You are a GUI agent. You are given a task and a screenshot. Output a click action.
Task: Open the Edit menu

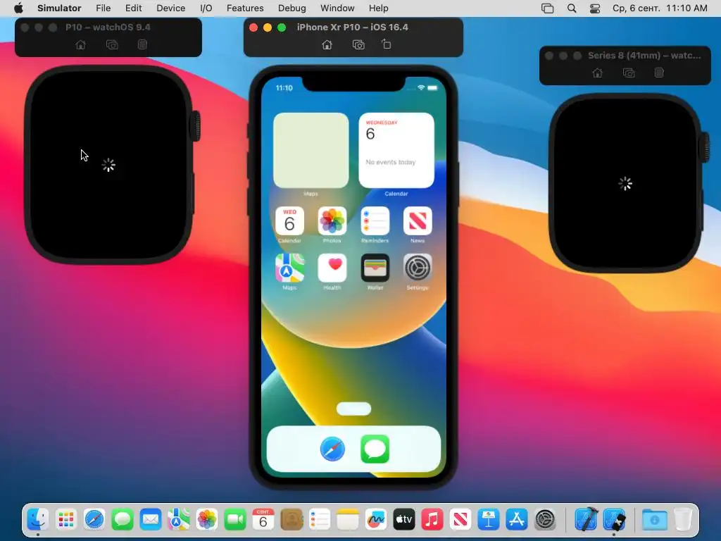[133, 8]
